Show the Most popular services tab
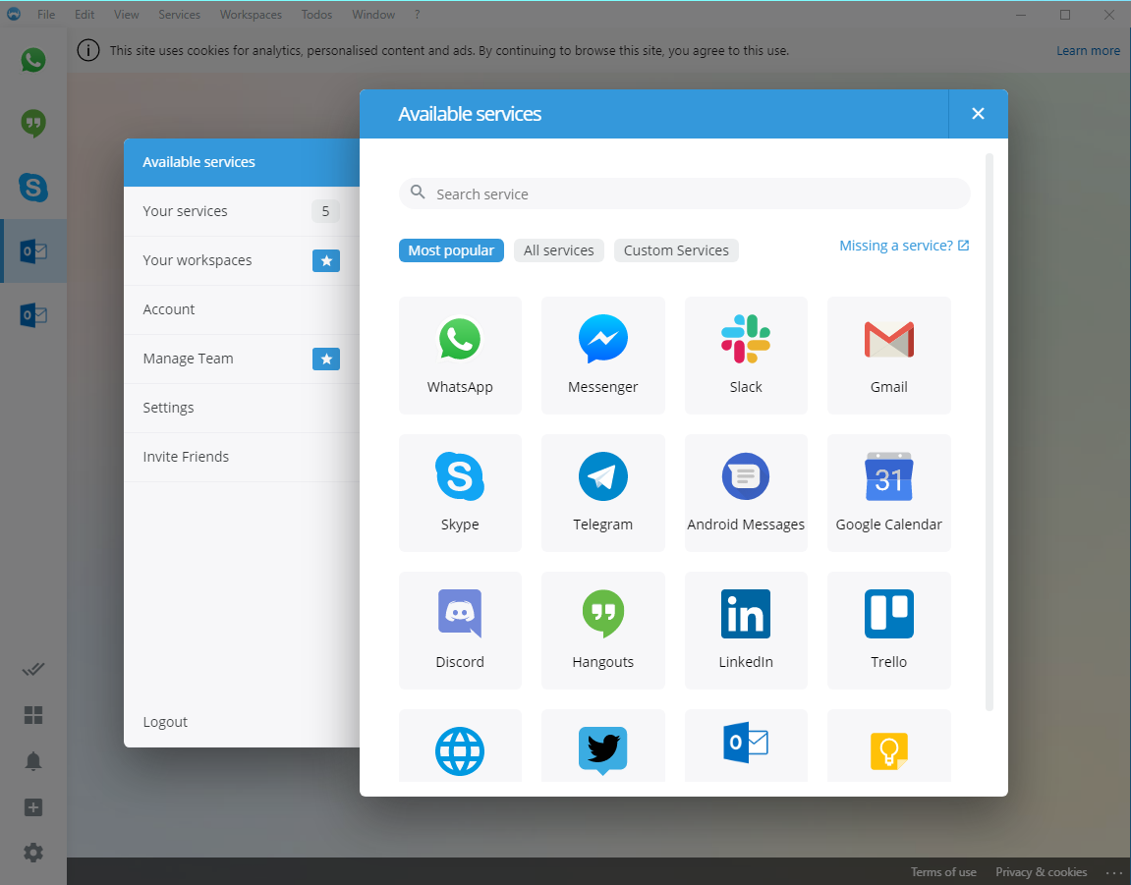 (x=452, y=250)
